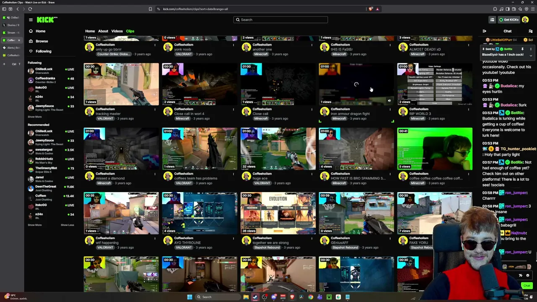Click TG_hunter_pookieb username in chat
537x302 pixels.
tap(518, 149)
